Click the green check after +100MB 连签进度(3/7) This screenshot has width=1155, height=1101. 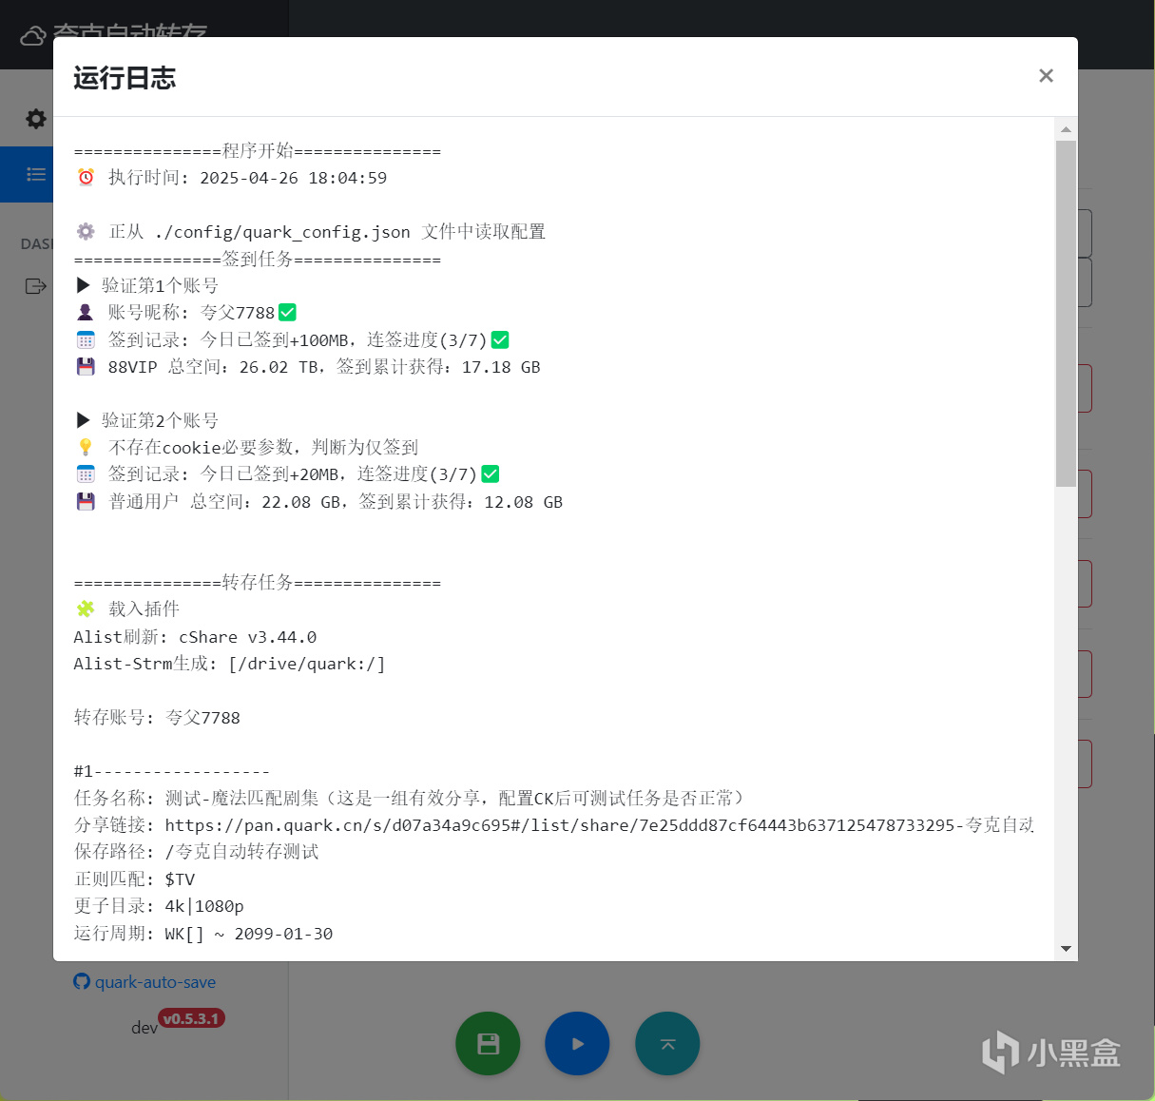pyautogui.click(x=500, y=339)
